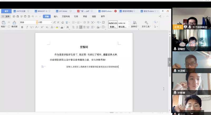211x115 pixels.
Task: Click the Bold formatting icon
Action: click(x=22, y=27)
